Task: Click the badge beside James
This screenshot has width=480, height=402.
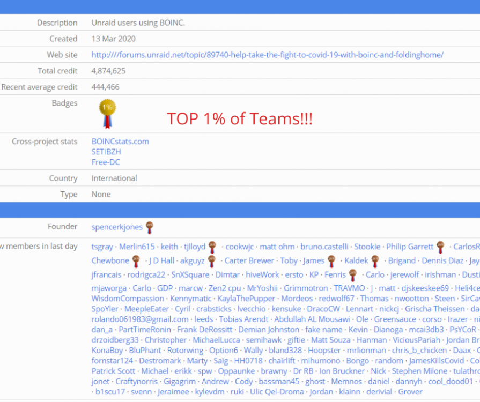Action: [x=331, y=261]
